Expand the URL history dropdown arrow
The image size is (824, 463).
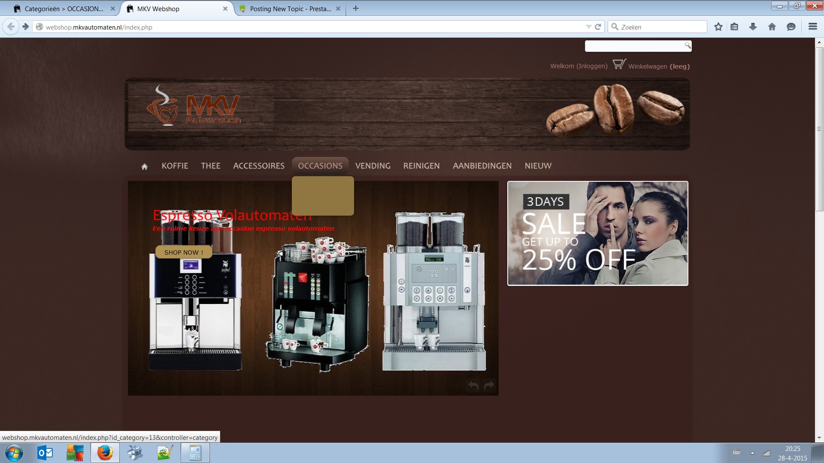588,27
